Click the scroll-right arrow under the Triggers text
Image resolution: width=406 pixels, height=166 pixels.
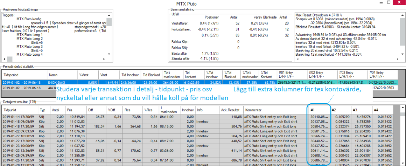tap(104, 59)
